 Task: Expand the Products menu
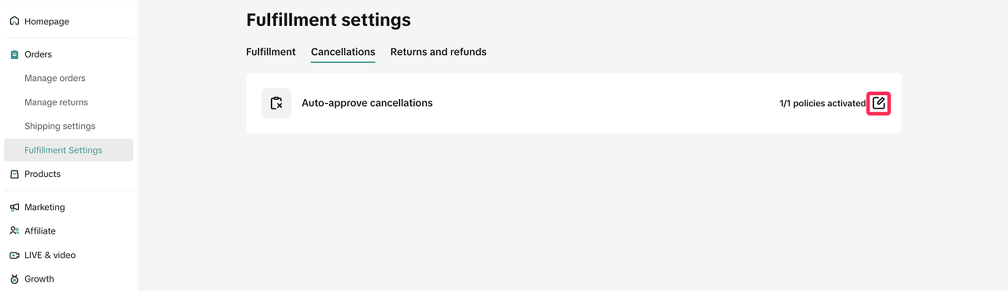point(43,174)
